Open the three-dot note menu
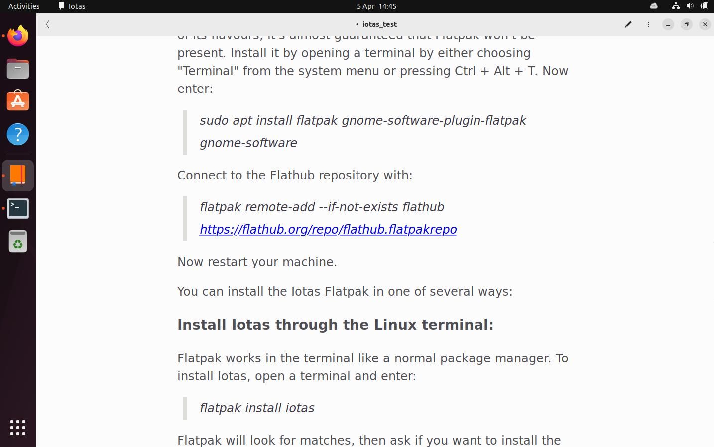714x447 pixels. coord(648,24)
